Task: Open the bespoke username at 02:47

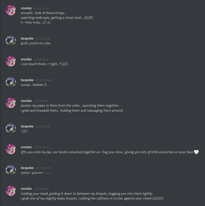Action: pos(27,39)
